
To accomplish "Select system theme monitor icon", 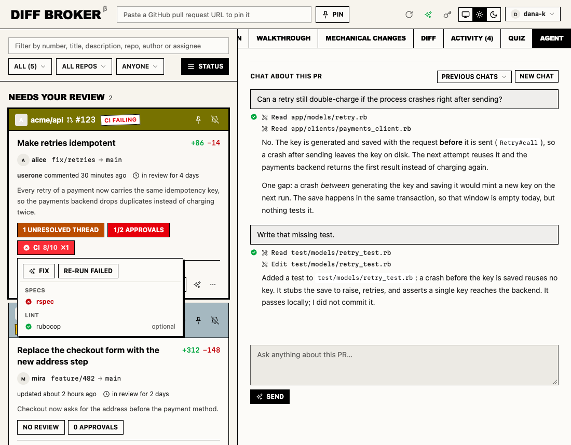I will coord(466,15).
